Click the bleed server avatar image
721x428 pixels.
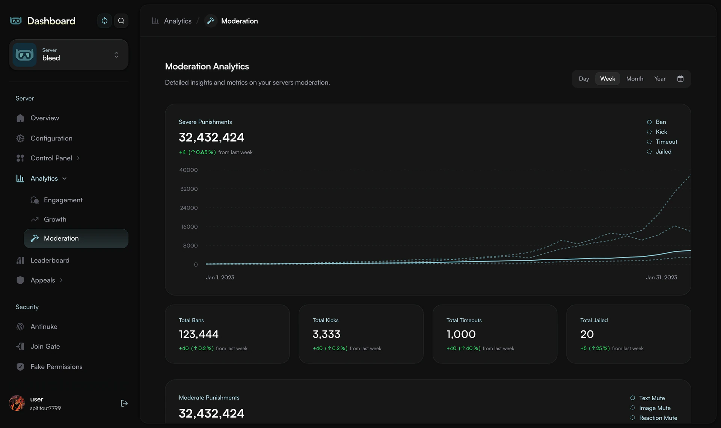coord(24,55)
